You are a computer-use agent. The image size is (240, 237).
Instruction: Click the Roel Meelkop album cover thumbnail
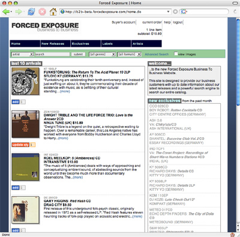[25, 167]
